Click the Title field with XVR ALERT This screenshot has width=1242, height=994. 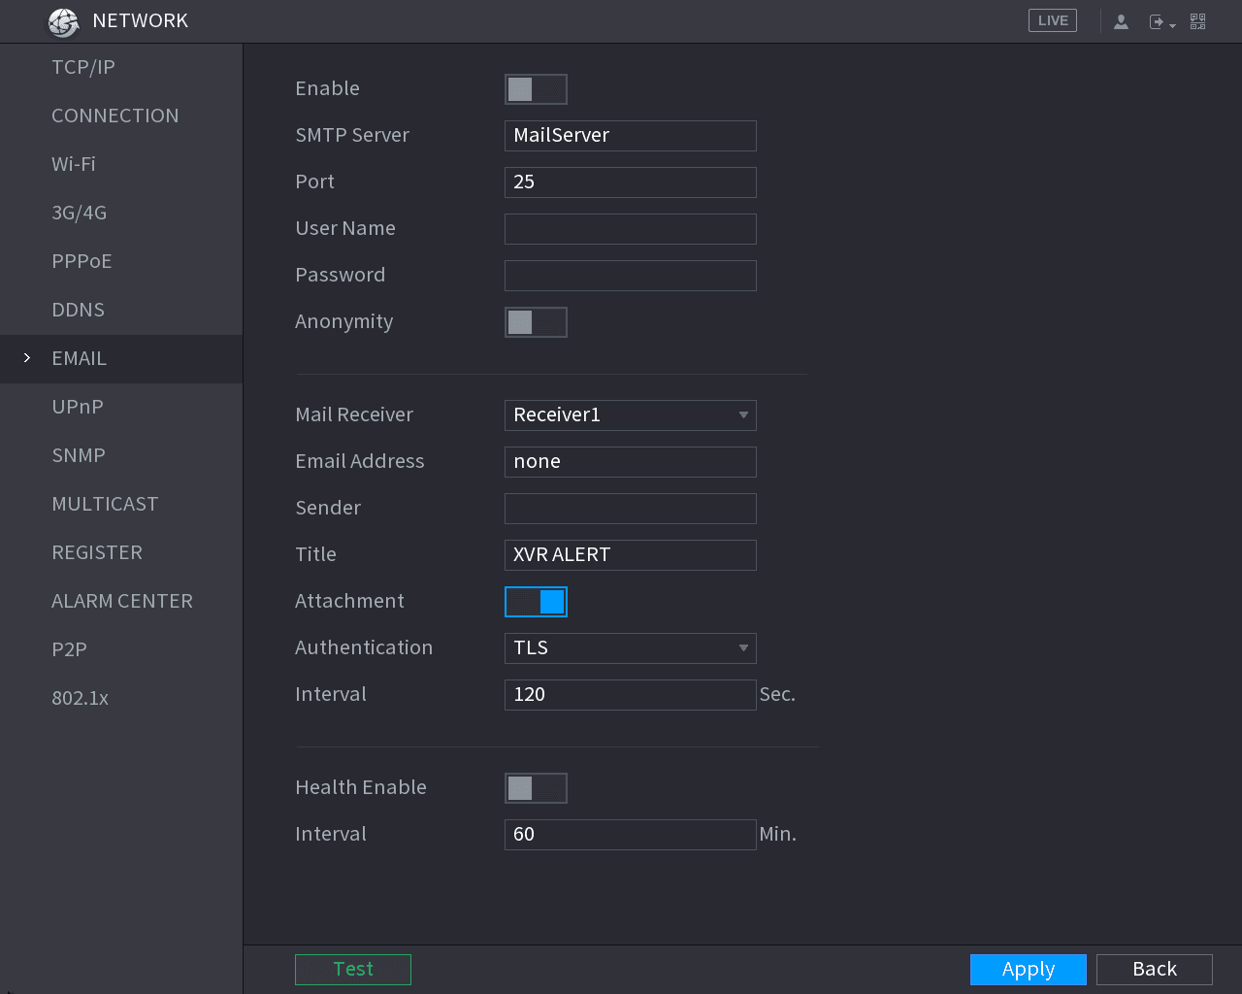631,555
